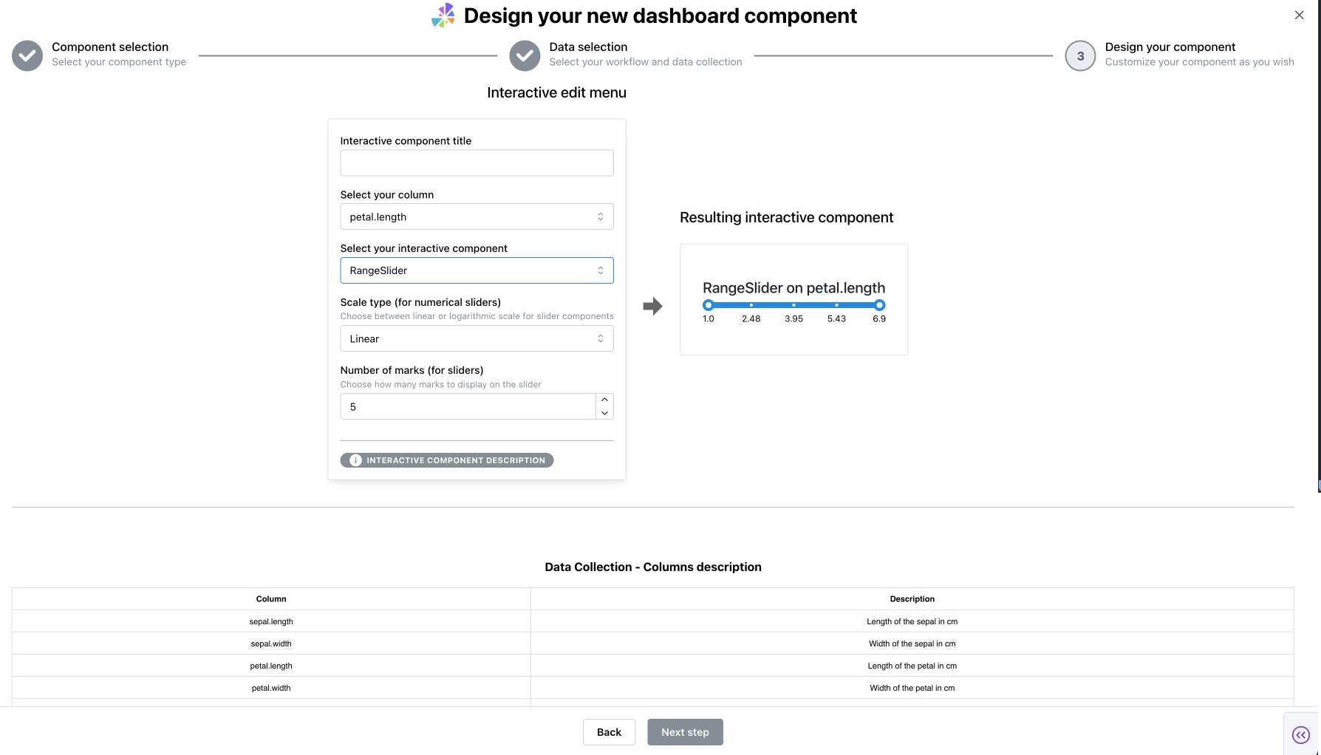Decrease number of marks with down arrow
Viewport: 1321px width, 755px height.
coord(604,413)
